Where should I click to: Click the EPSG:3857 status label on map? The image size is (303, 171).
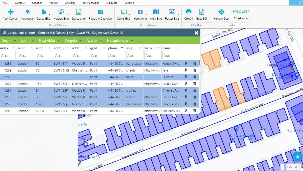[x=293, y=167]
